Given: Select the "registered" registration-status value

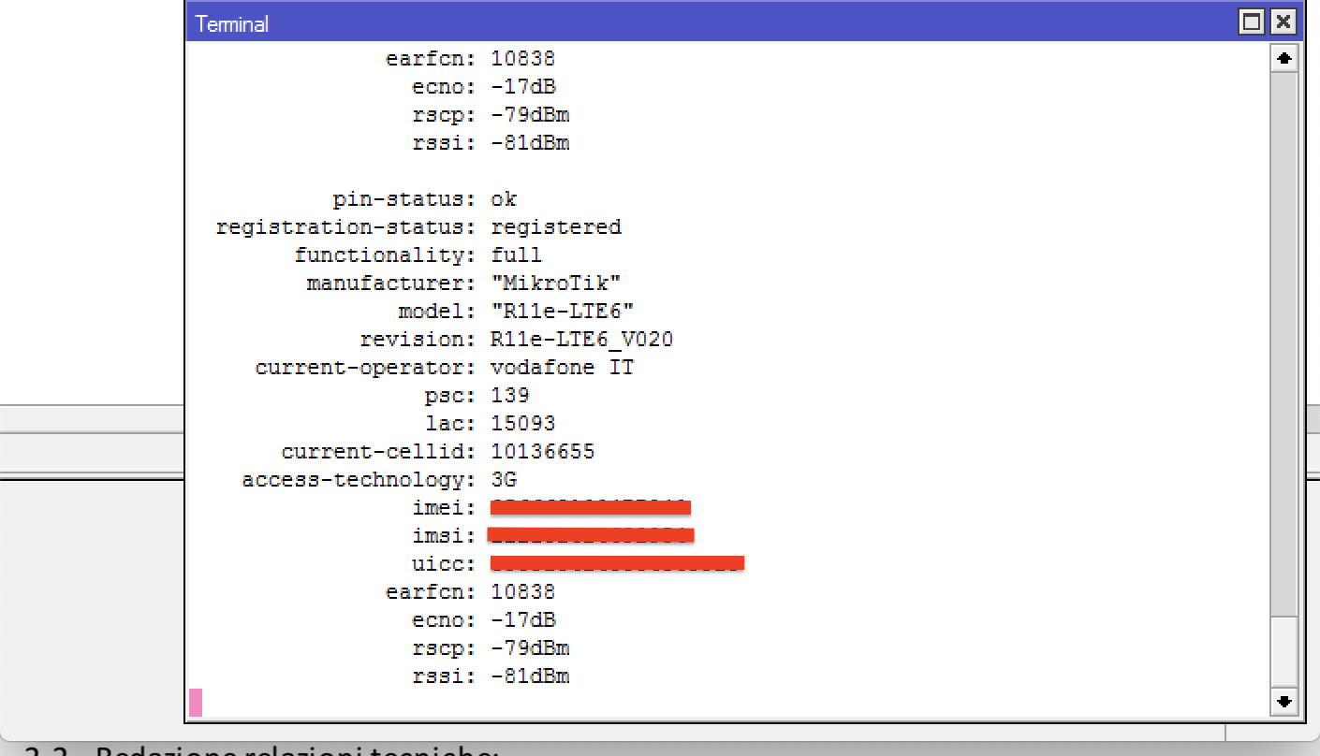Looking at the screenshot, I should pos(556,227).
